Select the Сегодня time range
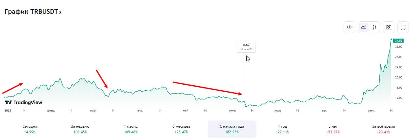This screenshot has height=139, width=412. [30, 129]
